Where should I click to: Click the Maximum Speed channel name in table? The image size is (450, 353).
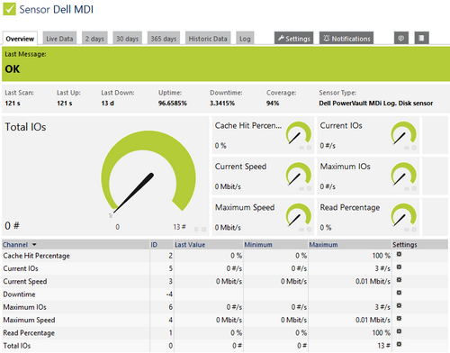tap(29, 320)
